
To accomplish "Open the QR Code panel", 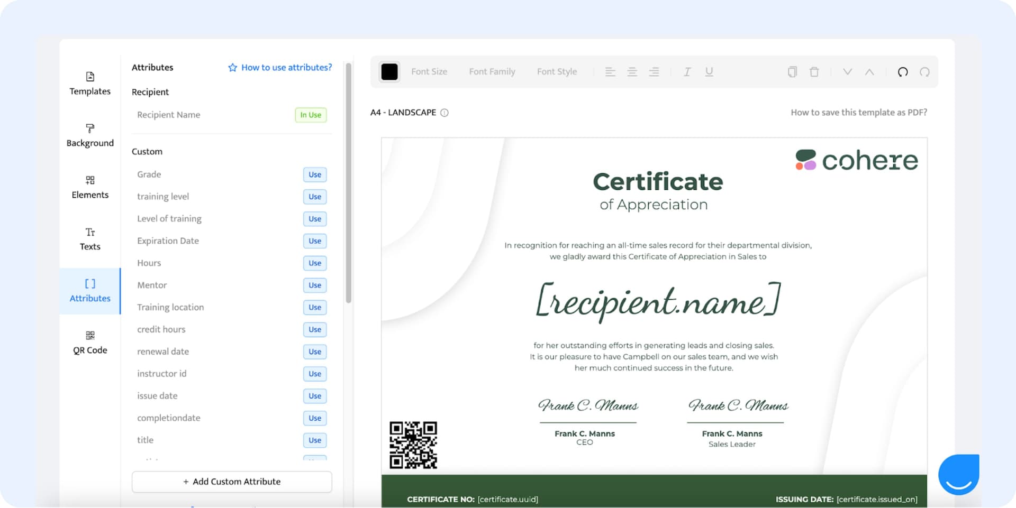I will coord(89,341).
